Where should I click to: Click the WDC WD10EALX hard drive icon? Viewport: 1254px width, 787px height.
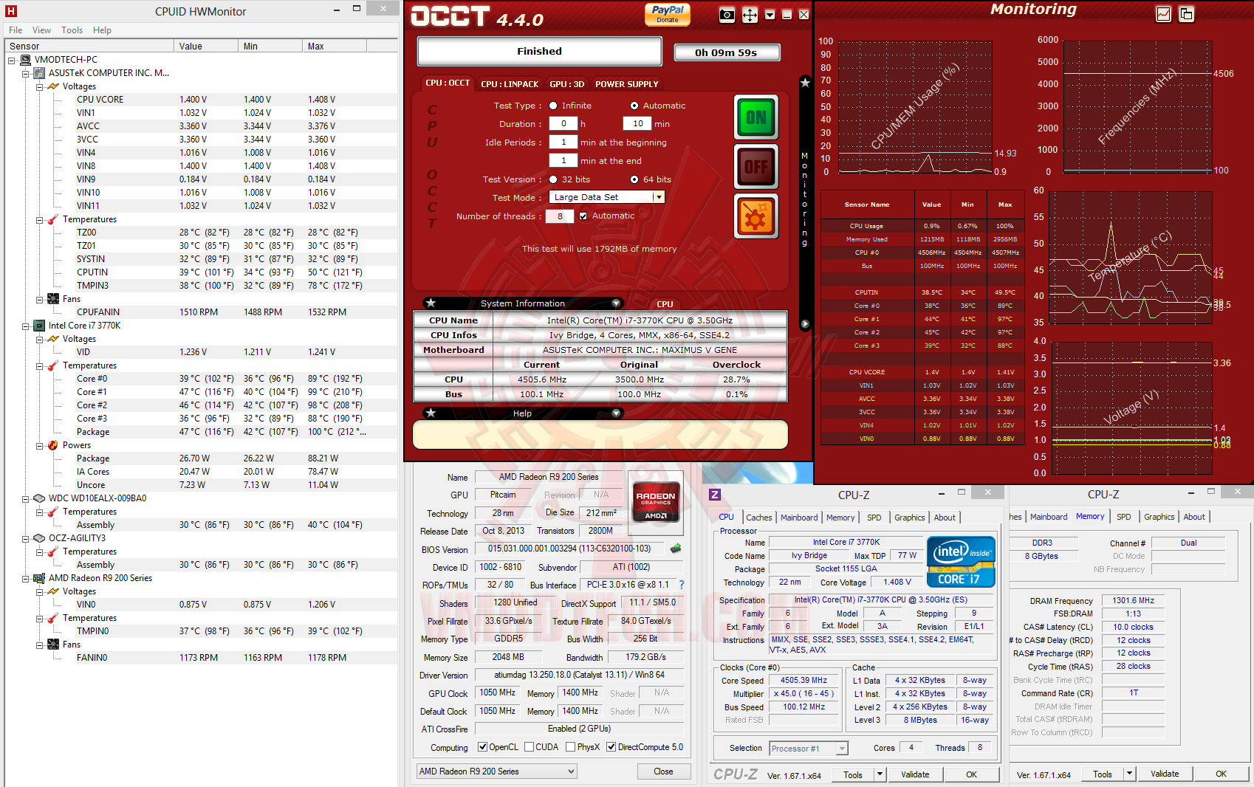[x=39, y=498]
